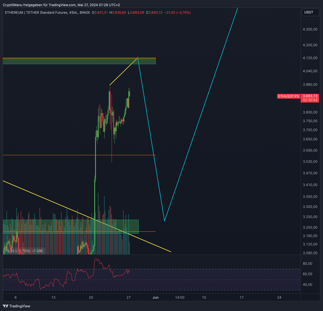Click the TradingView logo at bottom left
323x311 pixels.
click(16, 306)
